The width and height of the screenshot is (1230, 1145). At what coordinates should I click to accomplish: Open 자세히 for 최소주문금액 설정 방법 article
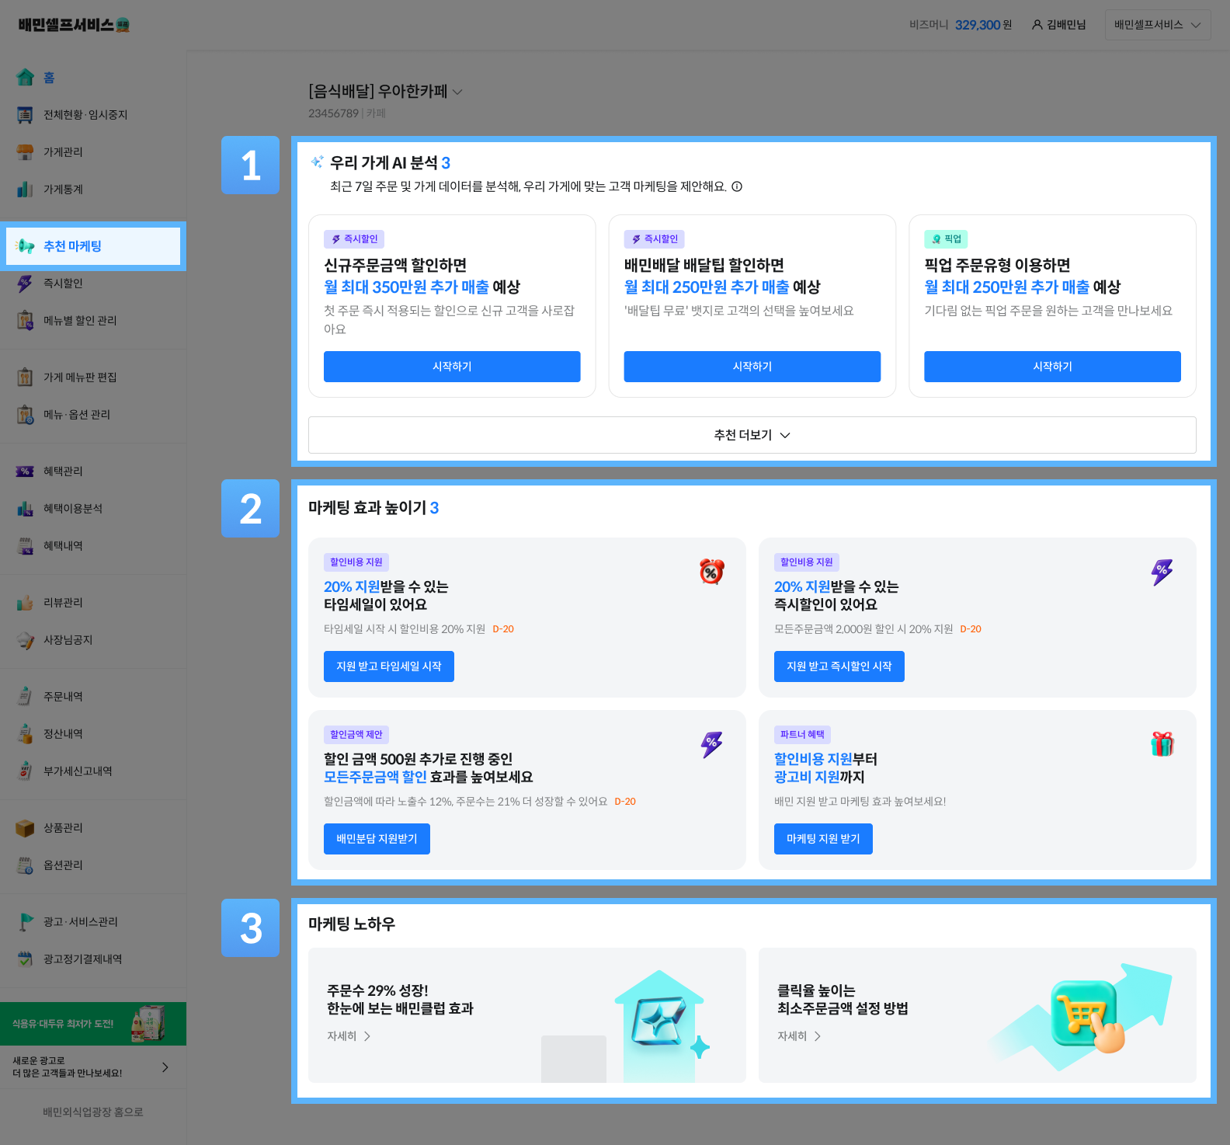coord(799,1036)
